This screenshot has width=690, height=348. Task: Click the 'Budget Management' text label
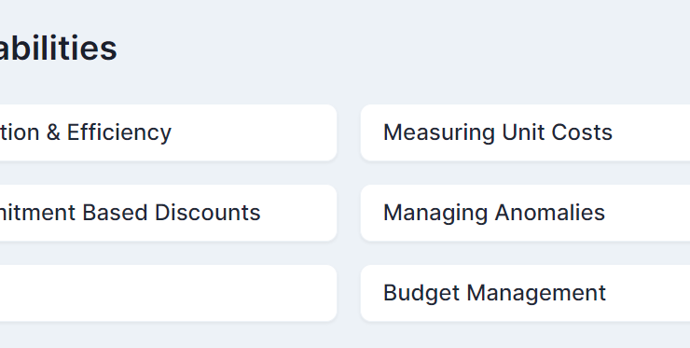click(494, 293)
